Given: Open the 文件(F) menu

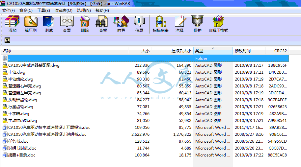Looking at the screenshot, I should coord(9,10).
